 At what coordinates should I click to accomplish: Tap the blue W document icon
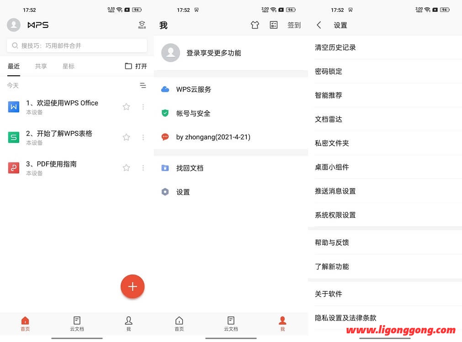(x=14, y=106)
